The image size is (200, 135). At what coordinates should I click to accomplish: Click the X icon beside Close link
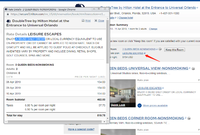coord(96,21)
